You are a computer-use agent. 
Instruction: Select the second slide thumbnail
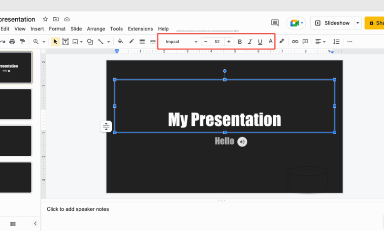(x=16, y=104)
